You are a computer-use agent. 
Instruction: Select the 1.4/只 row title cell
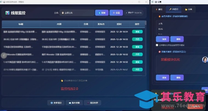[x=21, y=62]
